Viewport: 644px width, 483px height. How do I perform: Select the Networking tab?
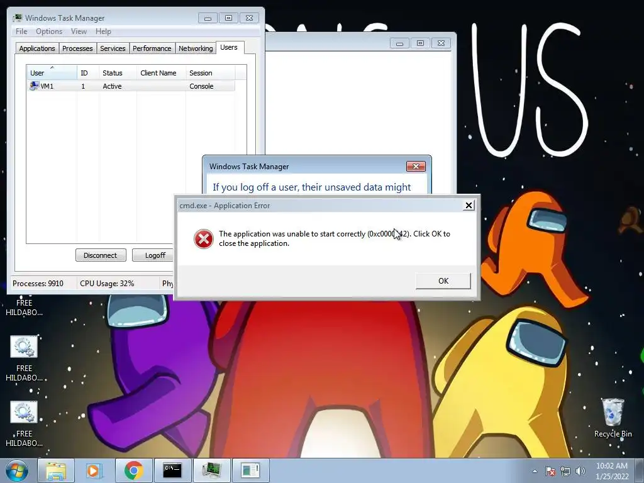(196, 48)
